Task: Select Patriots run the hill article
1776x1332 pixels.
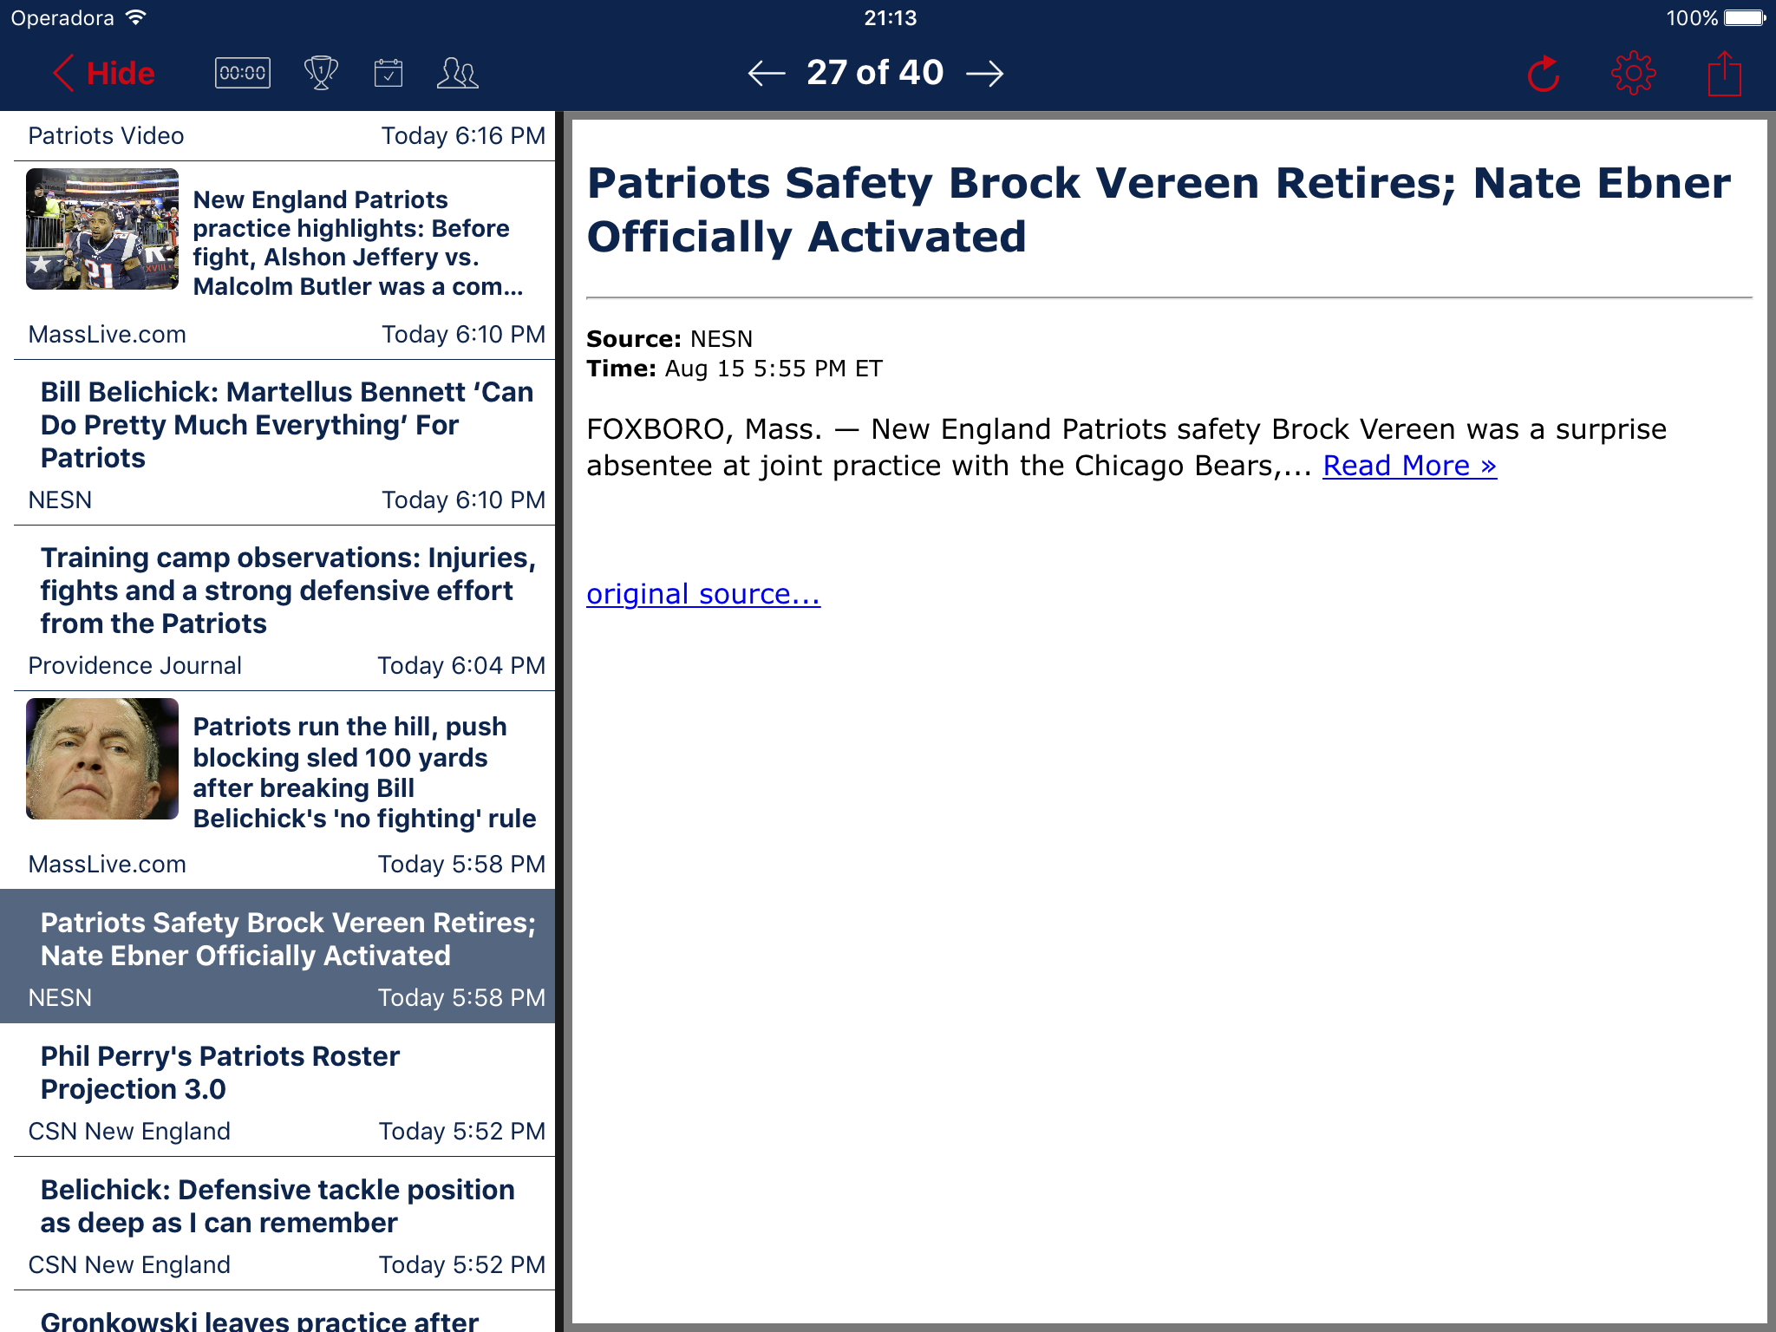Action: 364,772
